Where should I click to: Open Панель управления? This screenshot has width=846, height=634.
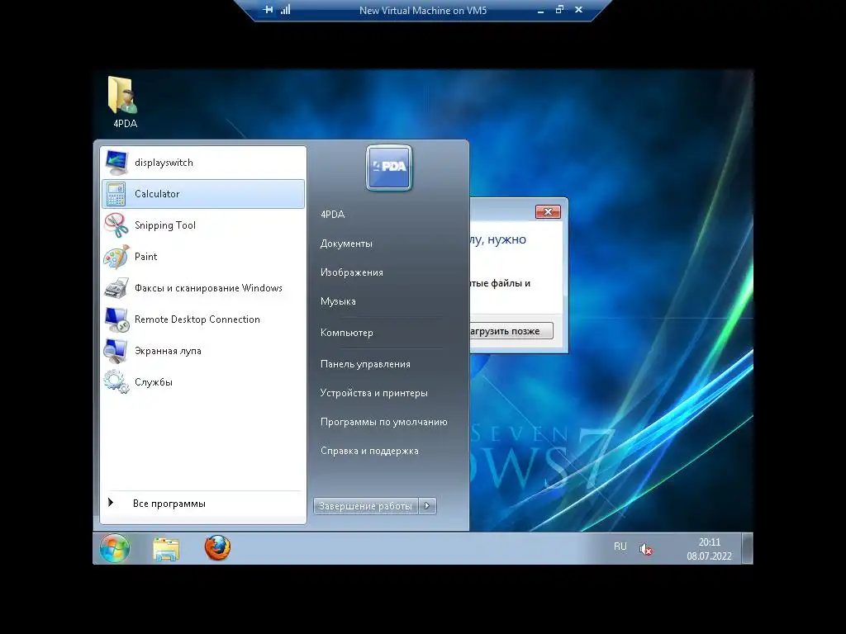(365, 364)
